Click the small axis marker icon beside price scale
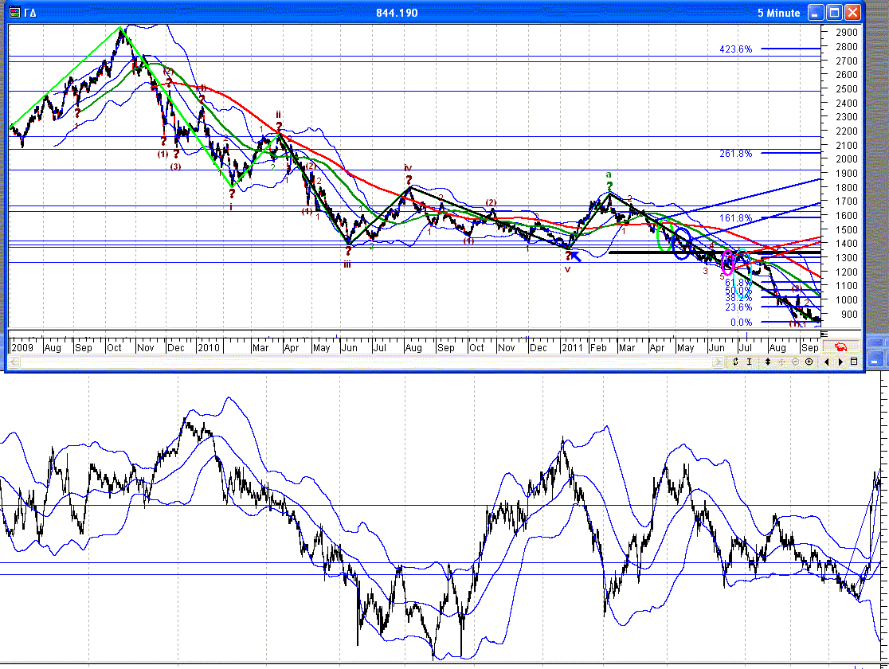Screen dimensions: 889x669 pos(824,334)
